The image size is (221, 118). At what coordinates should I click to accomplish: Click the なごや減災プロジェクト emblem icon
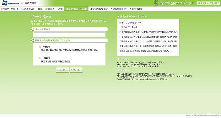coord(156,3)
